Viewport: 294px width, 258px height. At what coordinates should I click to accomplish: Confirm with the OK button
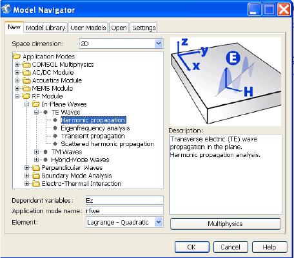coord(191,247)
